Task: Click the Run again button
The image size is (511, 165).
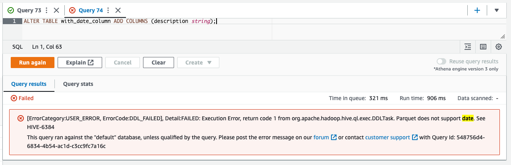Action: coord(33,63)
